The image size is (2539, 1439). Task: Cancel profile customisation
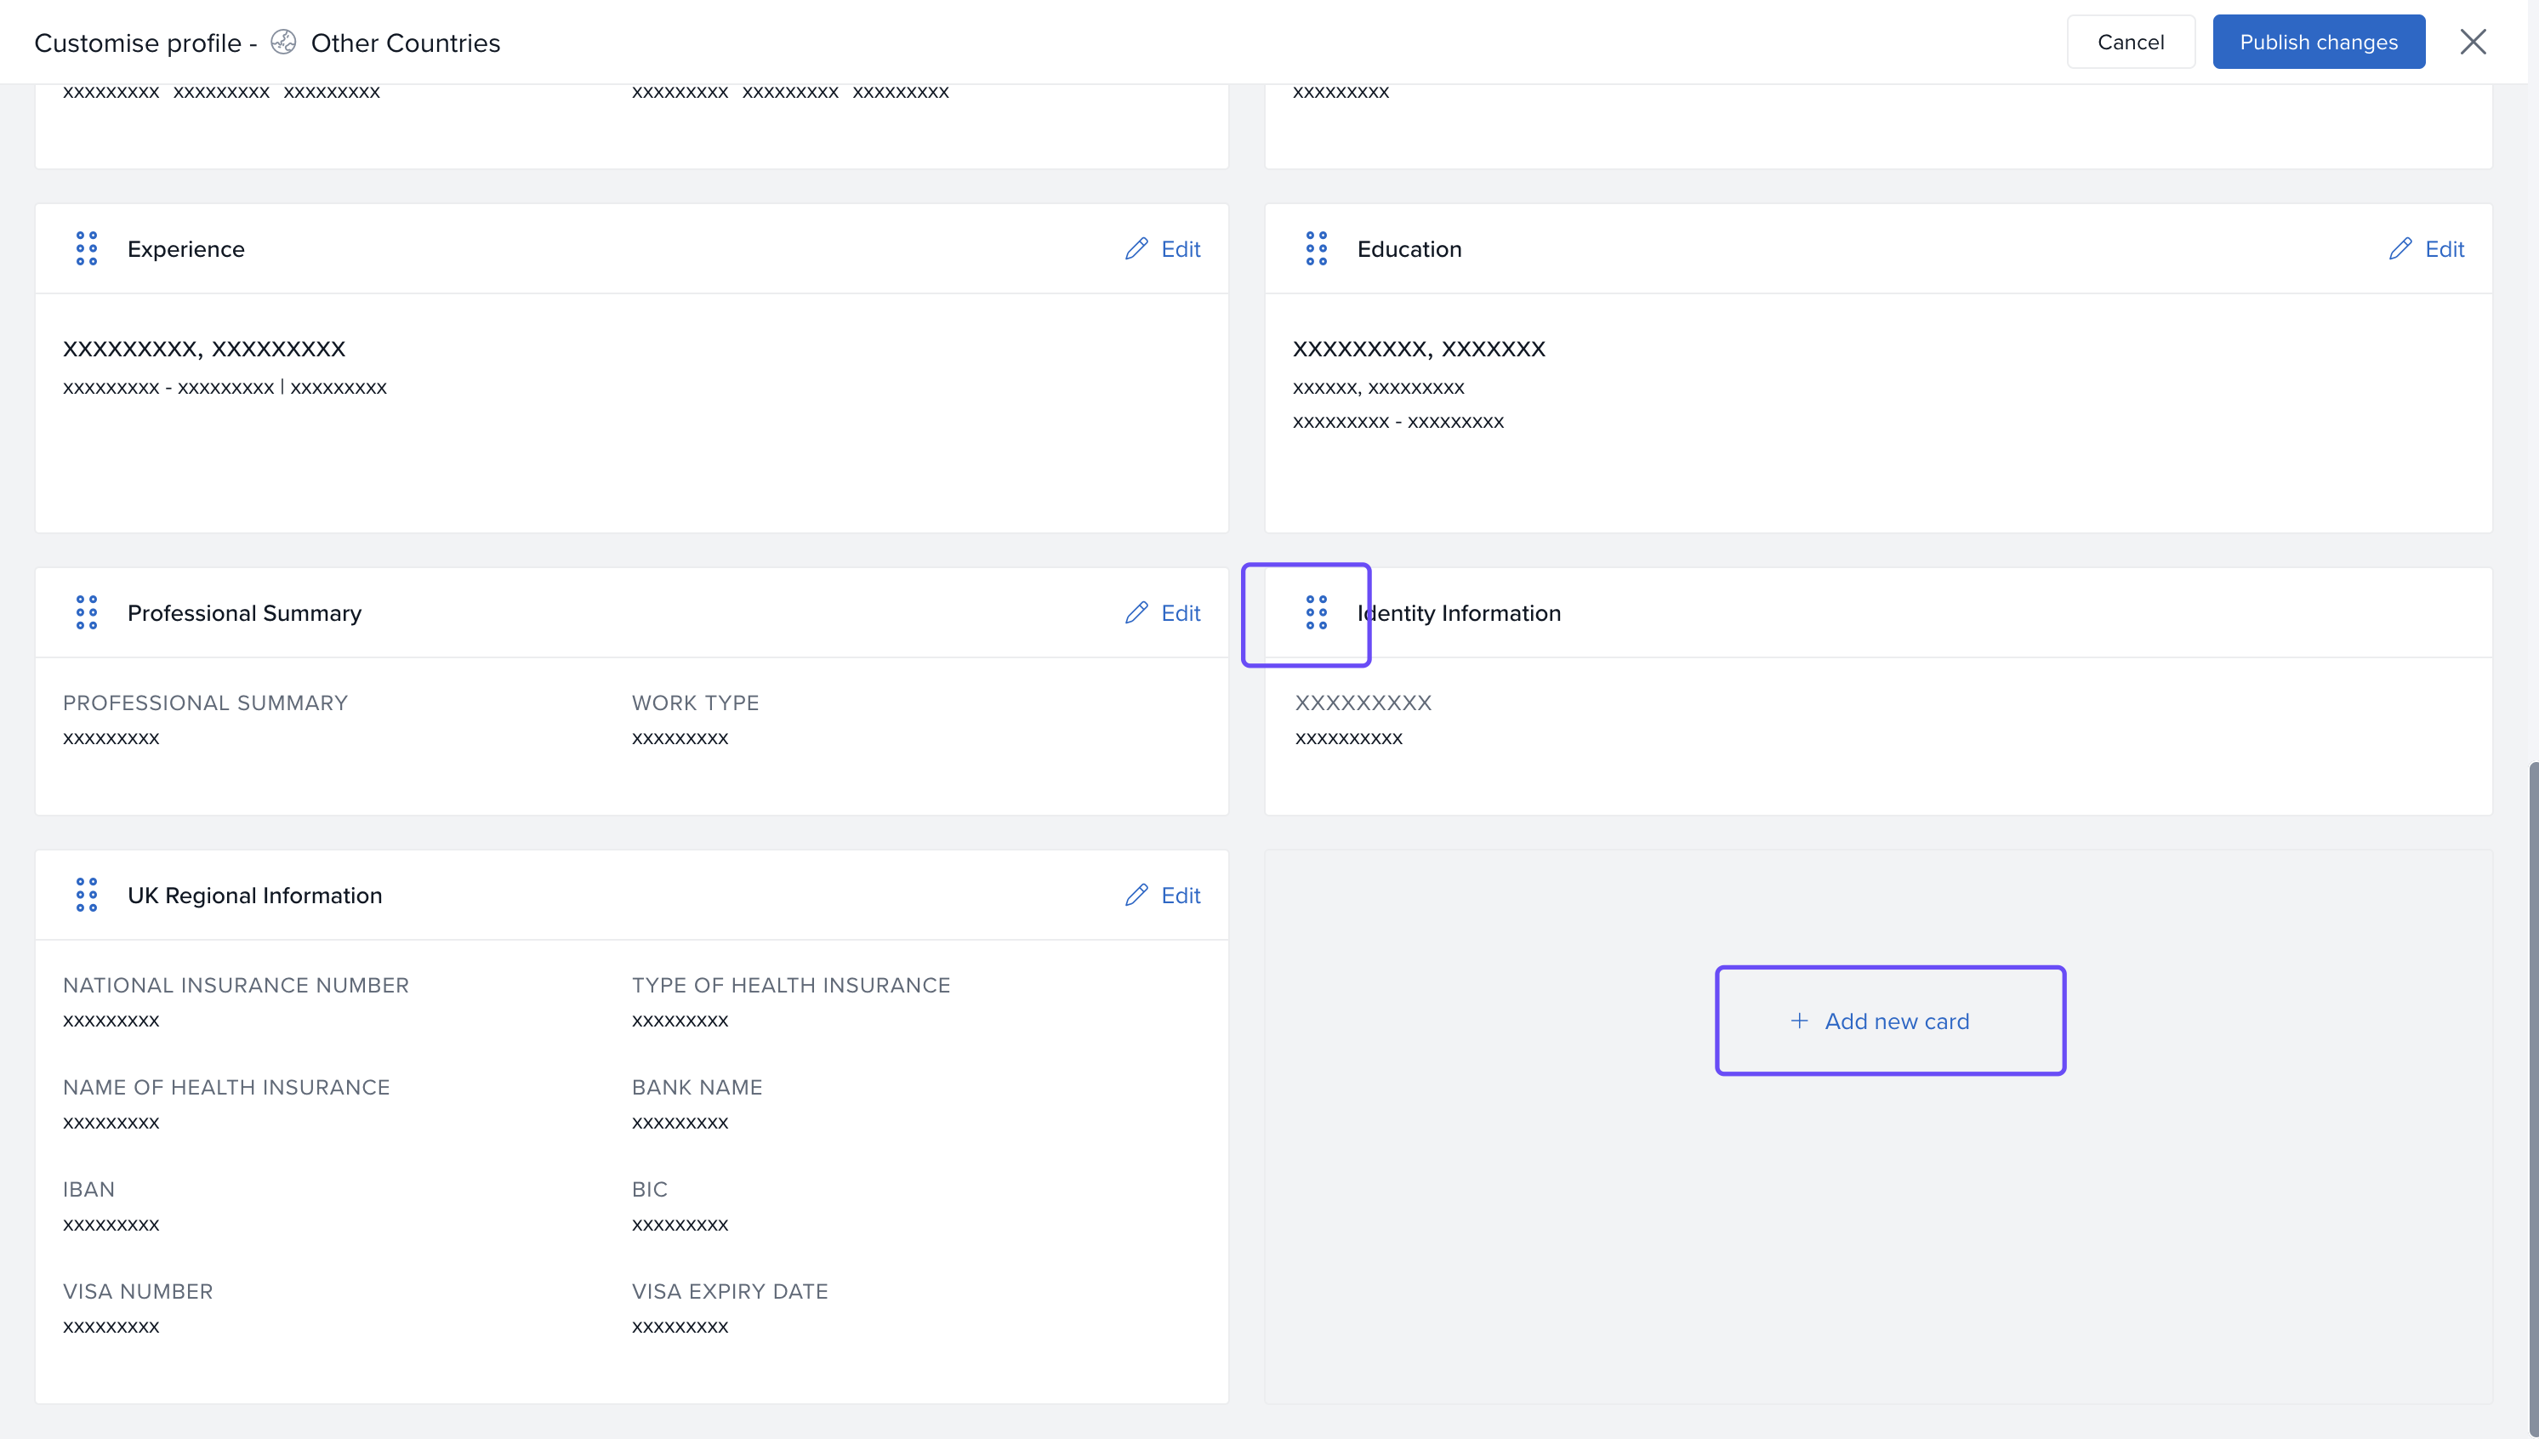[x=2130, y=42]
